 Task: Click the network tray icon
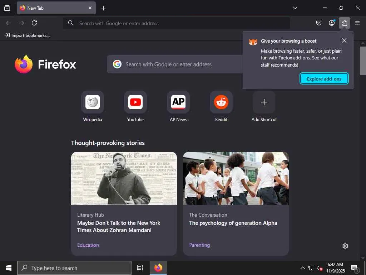pos(311,268)
